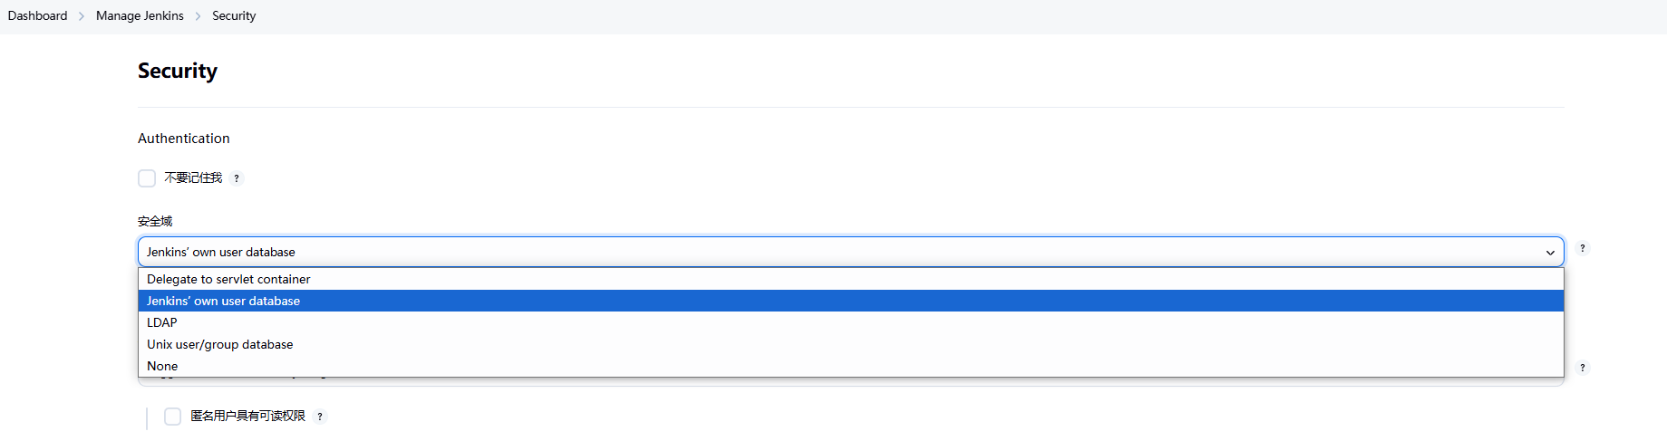Pick Unix user/group database option
The image size is (1667, 441).
[219, 344]
